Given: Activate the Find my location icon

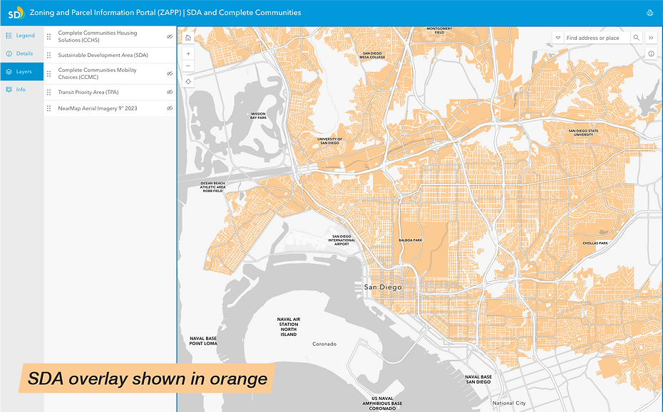Looking at the screenshot, I should point(187,81).
